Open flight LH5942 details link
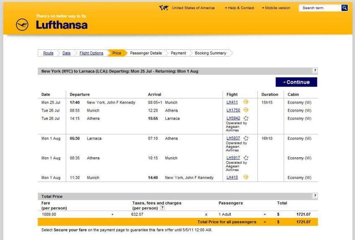Viewport: 355px width, 240px height. (x=233, y=118)
